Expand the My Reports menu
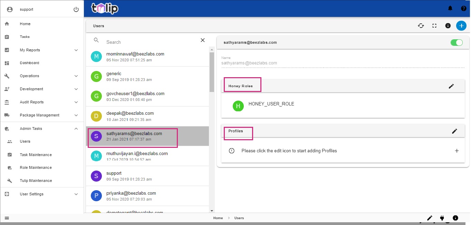Screen dimensions: 471x225 tap(76, 50)
